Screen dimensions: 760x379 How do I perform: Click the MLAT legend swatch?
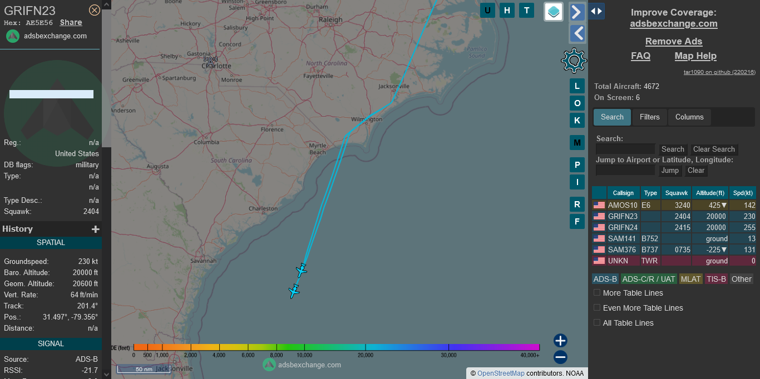[x=691, y=279]
